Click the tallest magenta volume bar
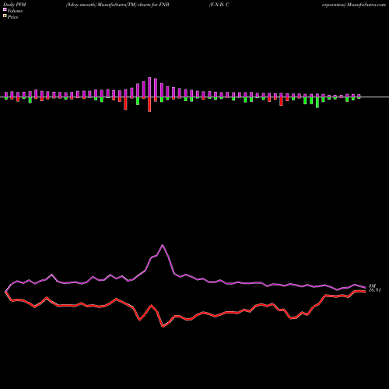The width and height of the screenshot is (389, 389). pos(149,87)
